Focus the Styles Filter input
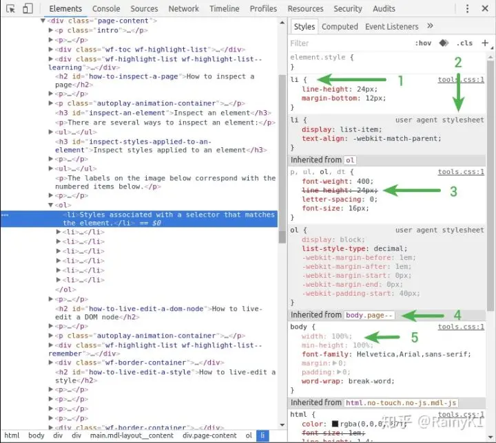The width and height of the screenshot is (496, 443). coord(349,43)
